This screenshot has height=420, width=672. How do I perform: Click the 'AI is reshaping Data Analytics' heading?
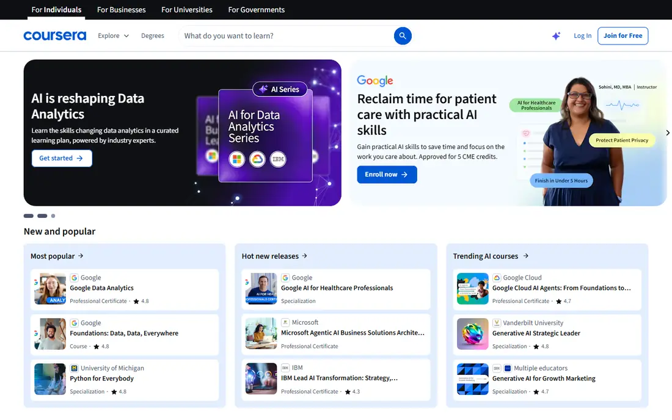[x=88, y=106]
